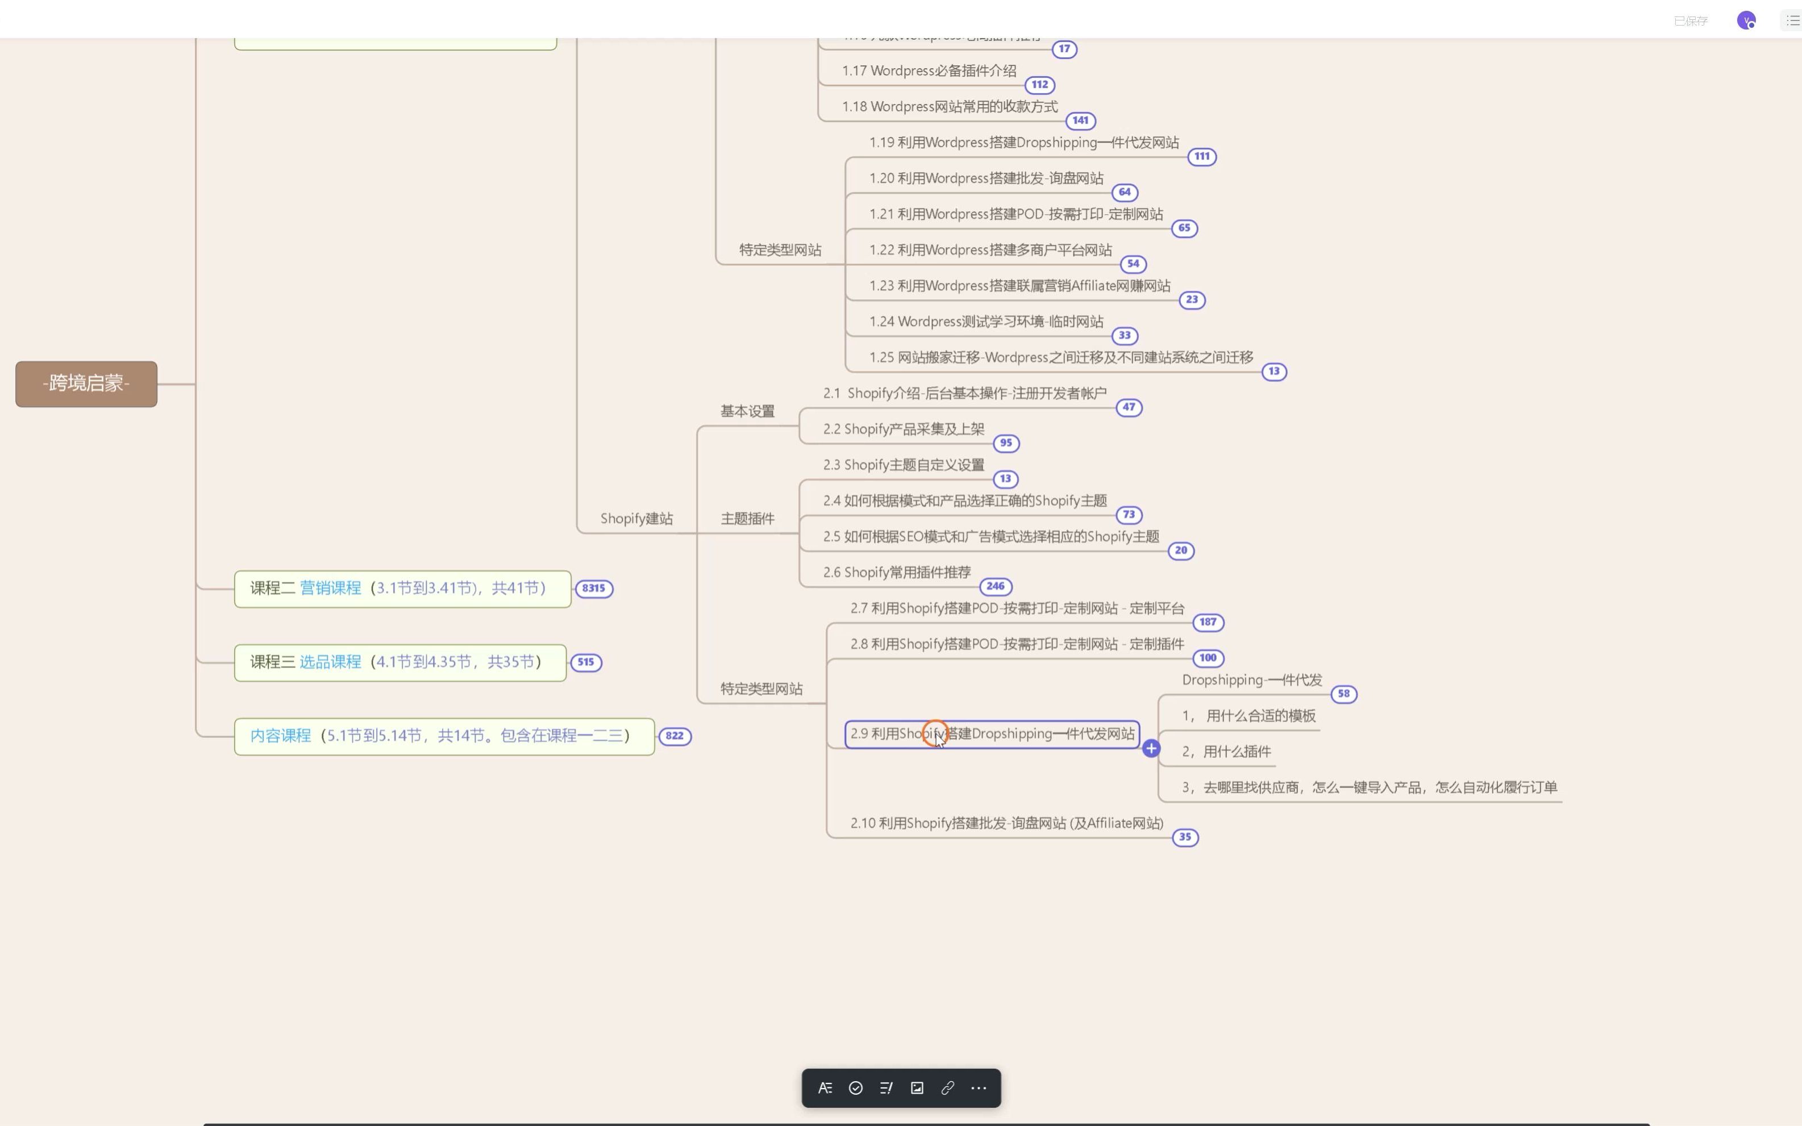Expand the 58 badge under Dropshipping-一件代发
The image size is (1802, 1126).
pyautogui.click(x=1344, y=694)
